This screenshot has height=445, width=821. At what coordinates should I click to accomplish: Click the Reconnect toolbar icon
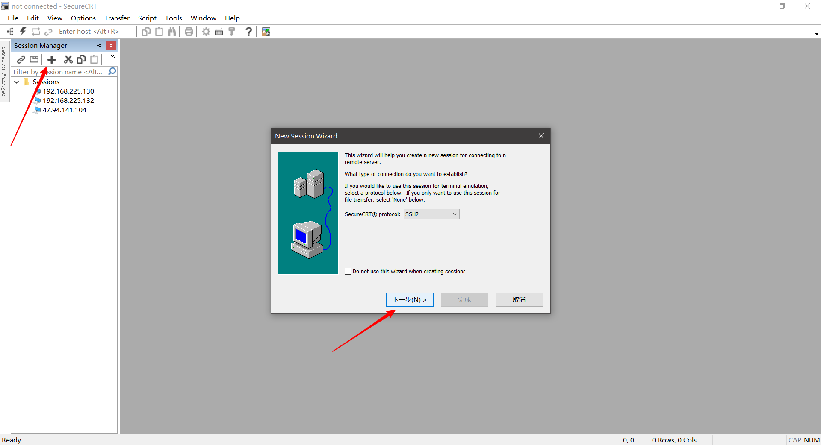click(36, 32)
